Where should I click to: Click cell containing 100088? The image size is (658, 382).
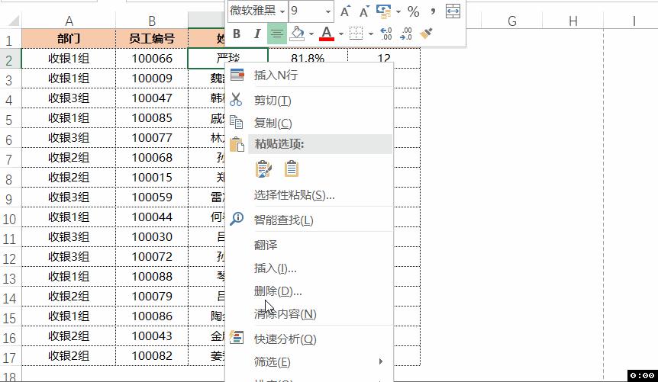tap(152, 276)
